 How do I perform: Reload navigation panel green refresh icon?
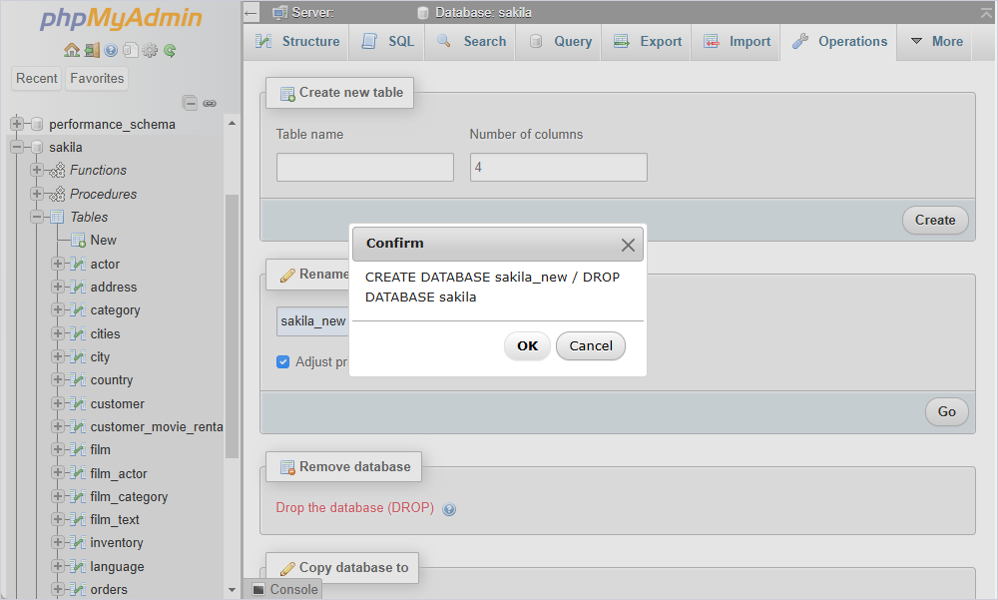(x=170, y=50)
